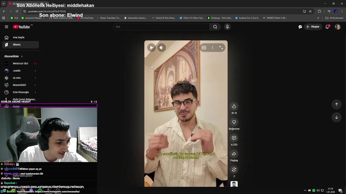Open the notifications bell
Viewport: 346px width, 194px height.
point(327,27)
